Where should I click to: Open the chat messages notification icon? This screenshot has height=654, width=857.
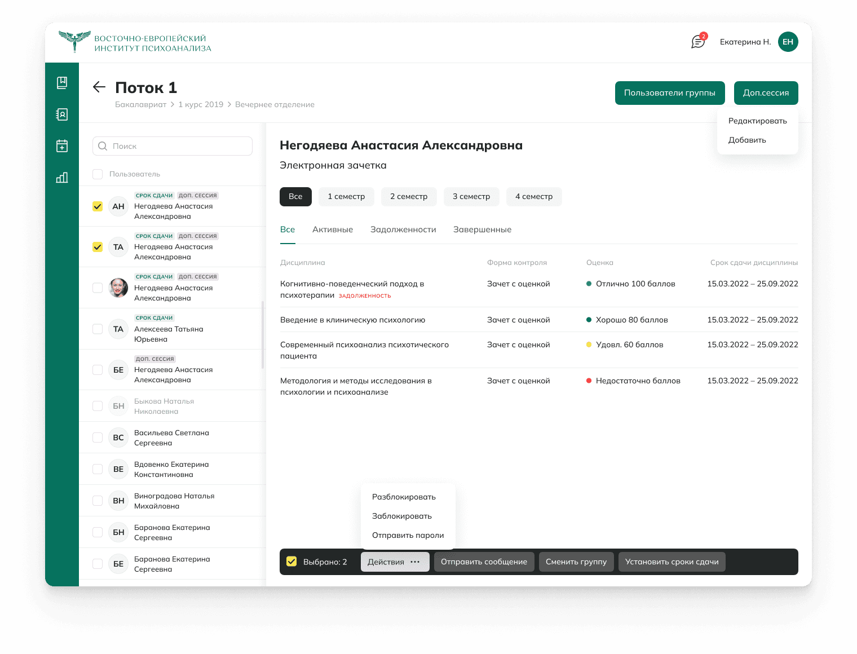pos(698,42)
